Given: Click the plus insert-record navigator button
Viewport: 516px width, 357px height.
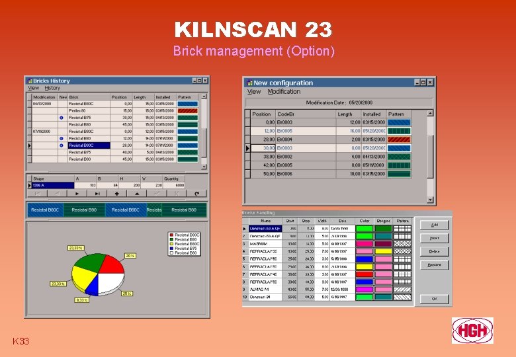Looking at the screenshot, I should 117,194.
